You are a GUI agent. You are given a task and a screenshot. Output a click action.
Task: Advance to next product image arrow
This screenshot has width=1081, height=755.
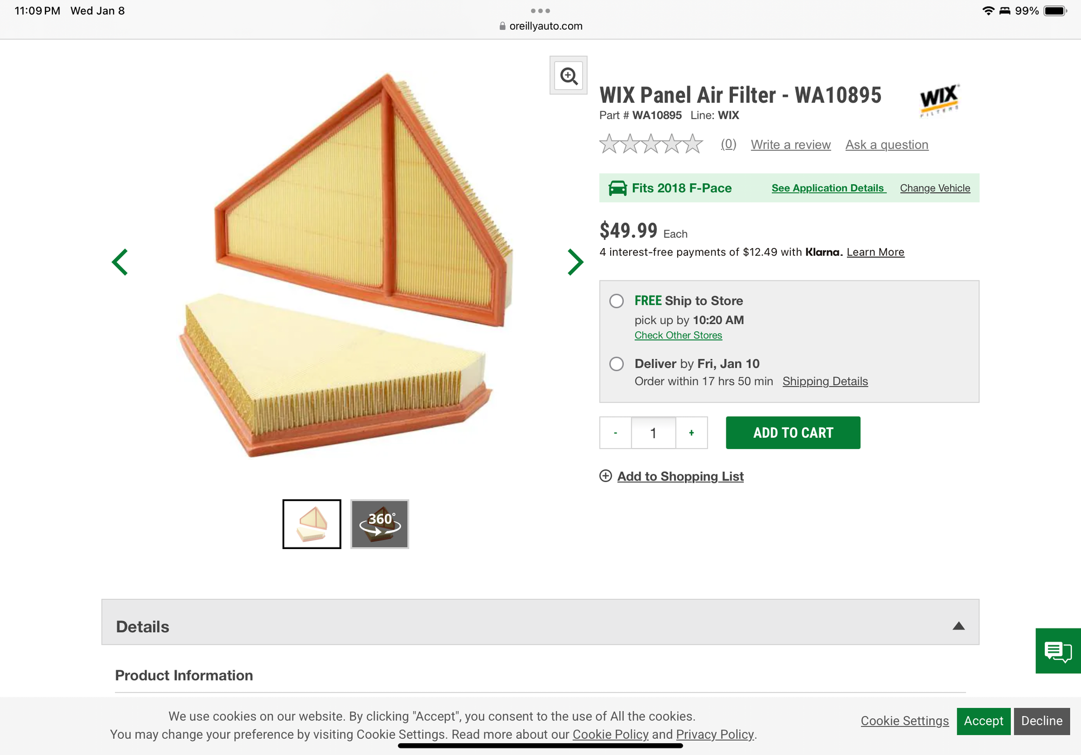click(575, 262)
